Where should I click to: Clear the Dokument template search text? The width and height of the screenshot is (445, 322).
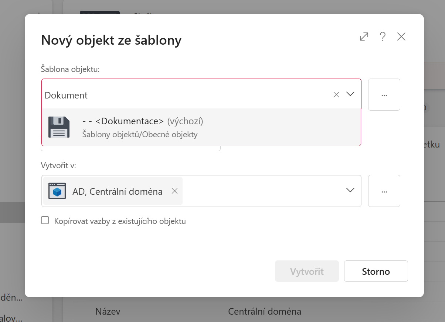coord(336,95)
